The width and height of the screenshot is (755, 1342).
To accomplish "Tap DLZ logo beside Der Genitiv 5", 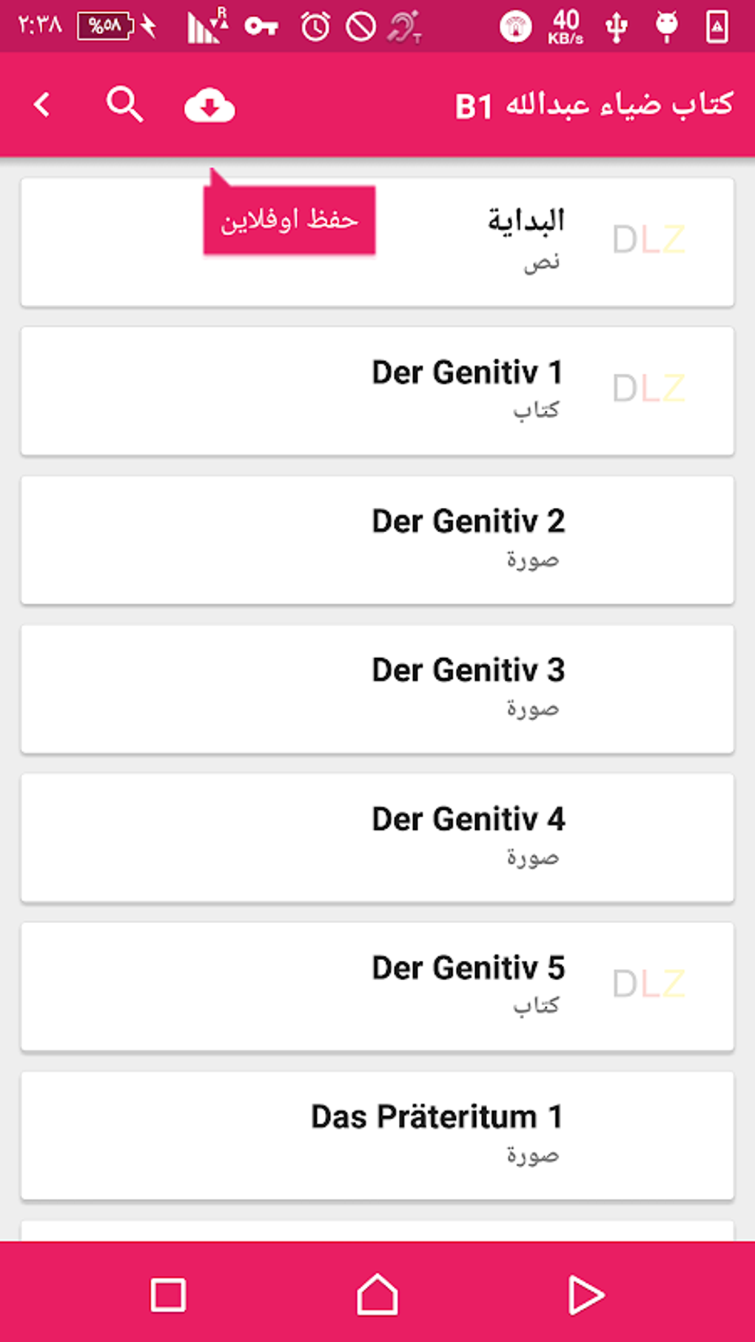I will click(648, 984).
